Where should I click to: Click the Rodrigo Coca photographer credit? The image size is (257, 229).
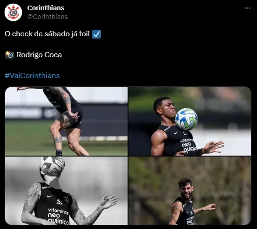[x=39, y=55]
